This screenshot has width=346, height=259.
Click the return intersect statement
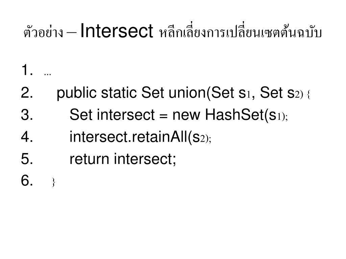[x=123, y=159]
